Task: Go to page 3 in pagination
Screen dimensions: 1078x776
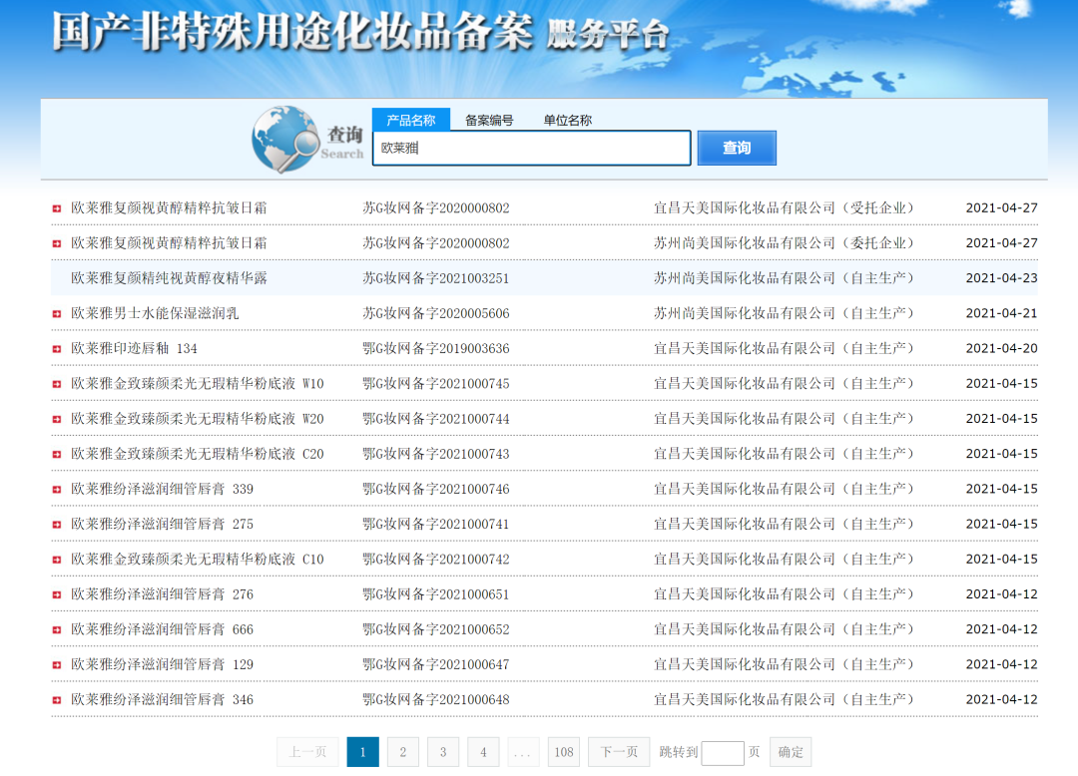Action: (x=443, y=752)
